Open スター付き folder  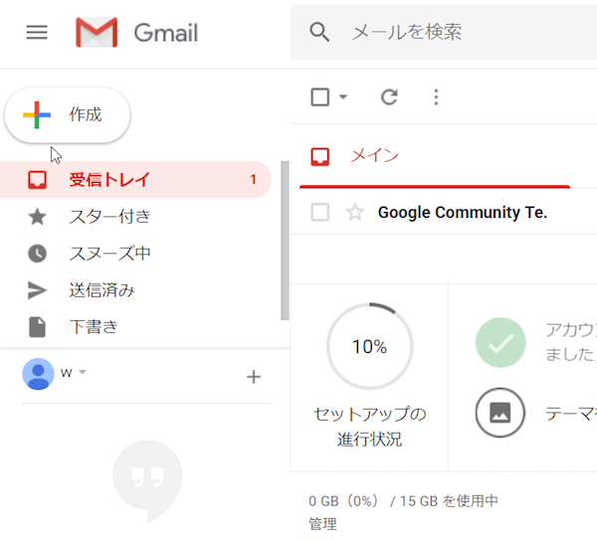click(135, 217)
